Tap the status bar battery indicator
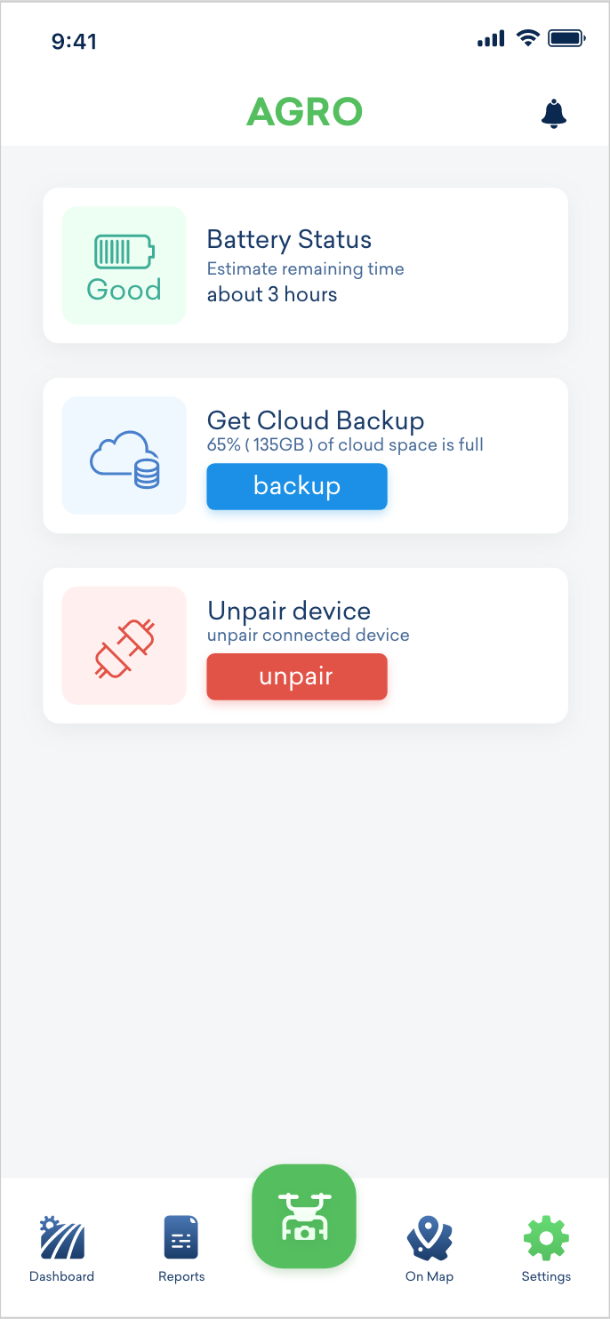 click(x=566, y=38)
